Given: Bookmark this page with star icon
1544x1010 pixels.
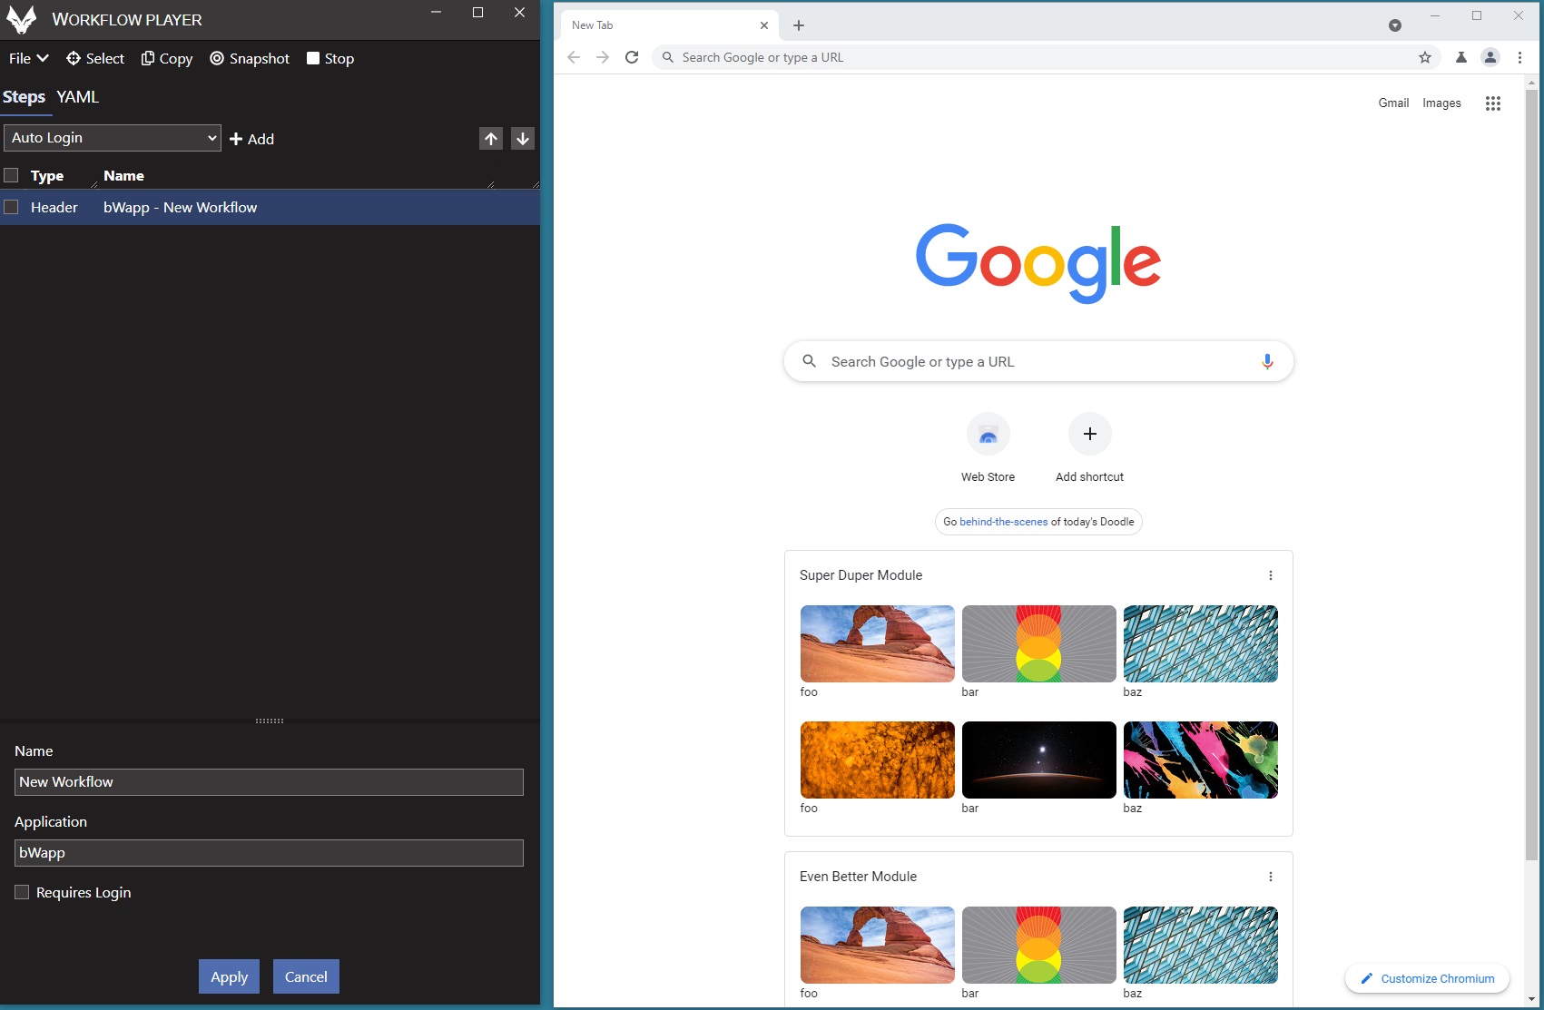Looking at the screenshot, I should [x=1425, y=57].
